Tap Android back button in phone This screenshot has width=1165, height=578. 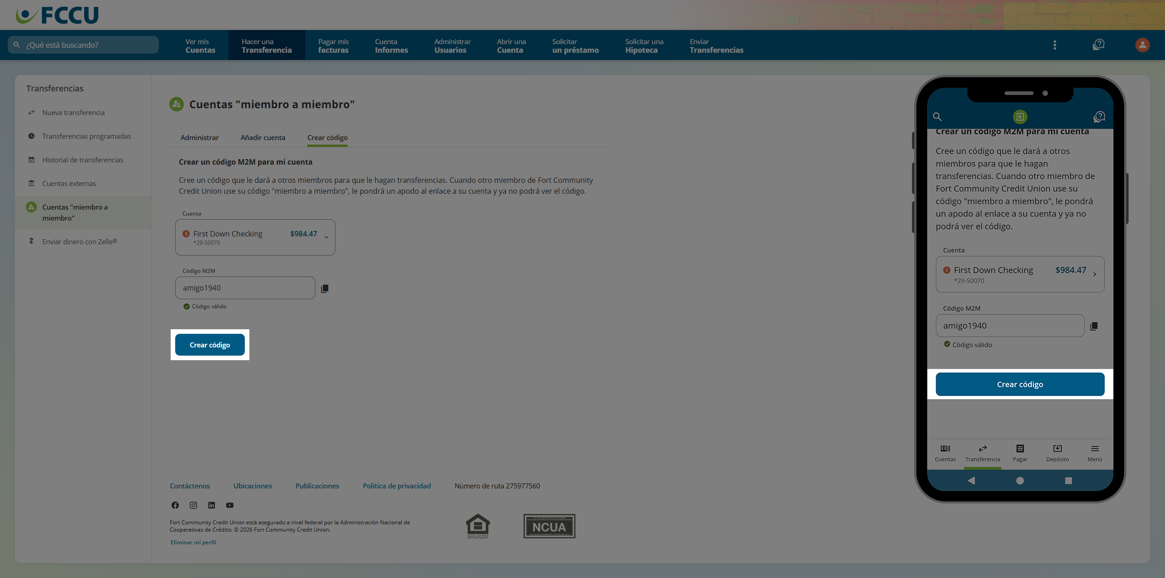tap(971, 481)
